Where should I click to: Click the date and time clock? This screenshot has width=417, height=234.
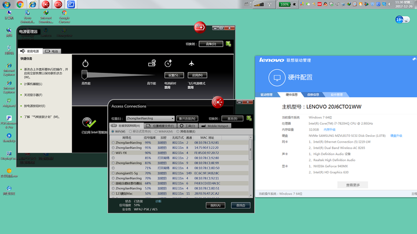(404, 4)
